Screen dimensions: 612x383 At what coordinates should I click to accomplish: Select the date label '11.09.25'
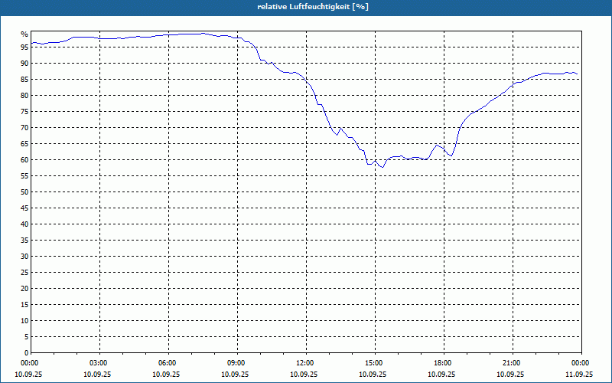[579, 375]
